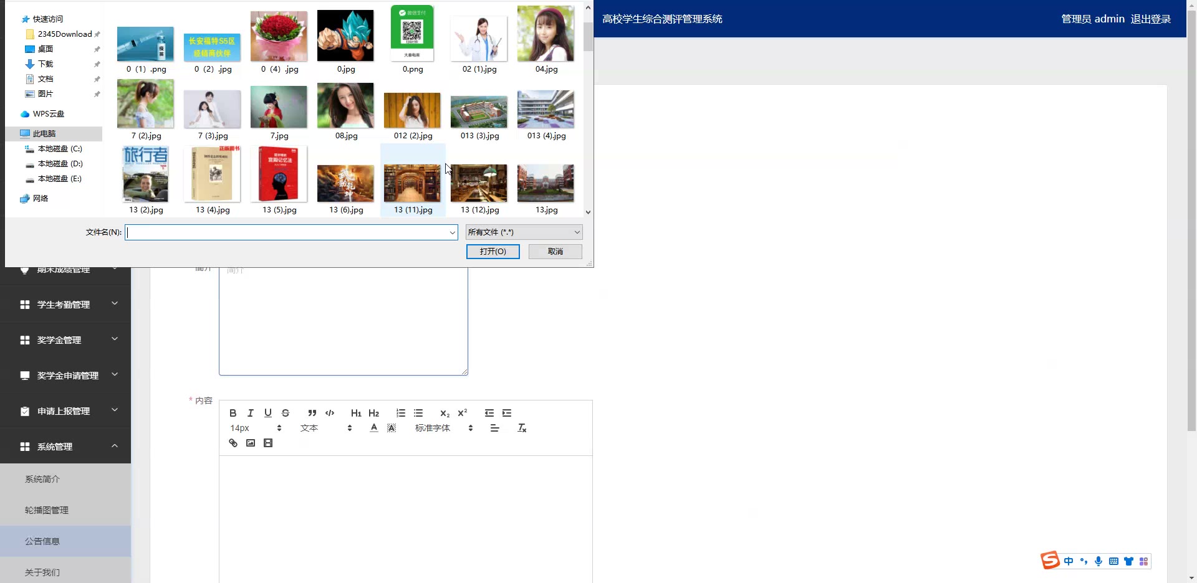Open text alignment options
The width and height of the screenshot is (1197, 583).
coord(494,428)
